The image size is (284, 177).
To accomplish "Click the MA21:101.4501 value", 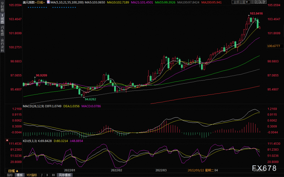I will 142,2.
